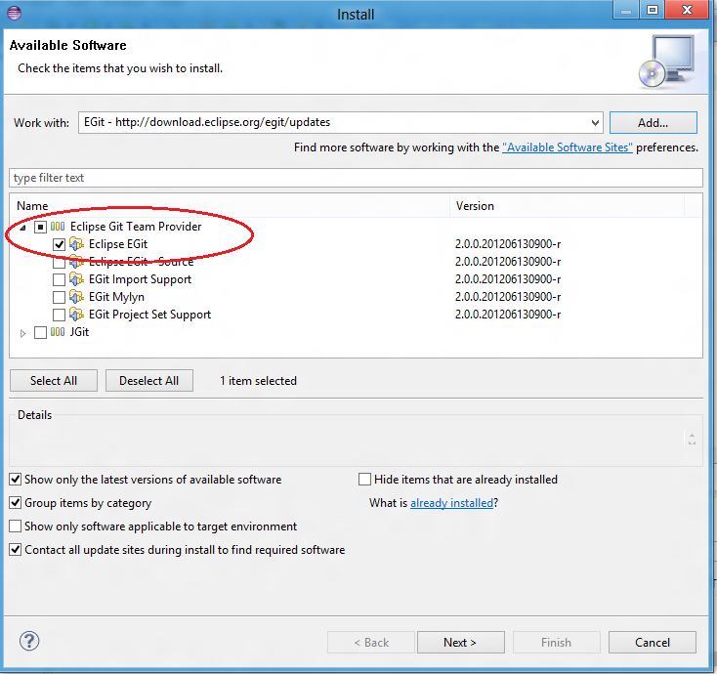Toggle the Eclipse Git Team Provider category checkbox
Screen dimensions: 717x674
click(x=40, y=227)
